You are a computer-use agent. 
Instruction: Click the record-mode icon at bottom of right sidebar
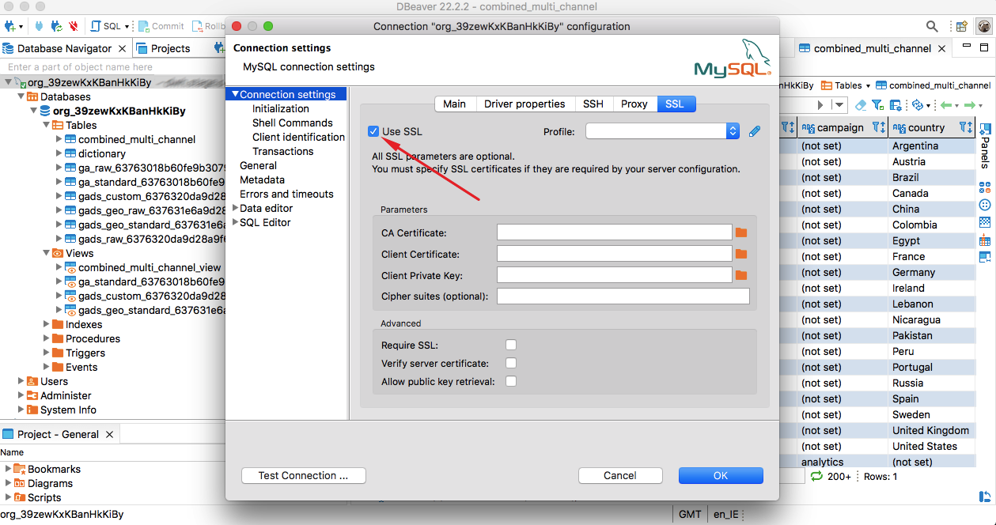[x=986, y=497]
